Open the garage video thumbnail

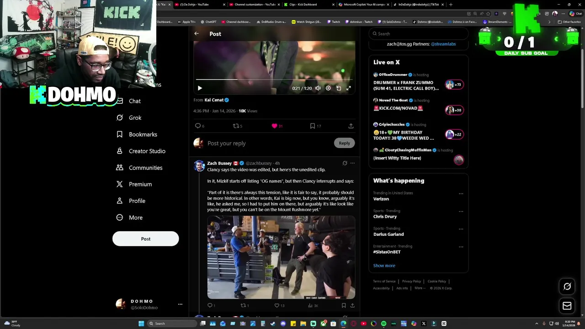tap(281, 257)
